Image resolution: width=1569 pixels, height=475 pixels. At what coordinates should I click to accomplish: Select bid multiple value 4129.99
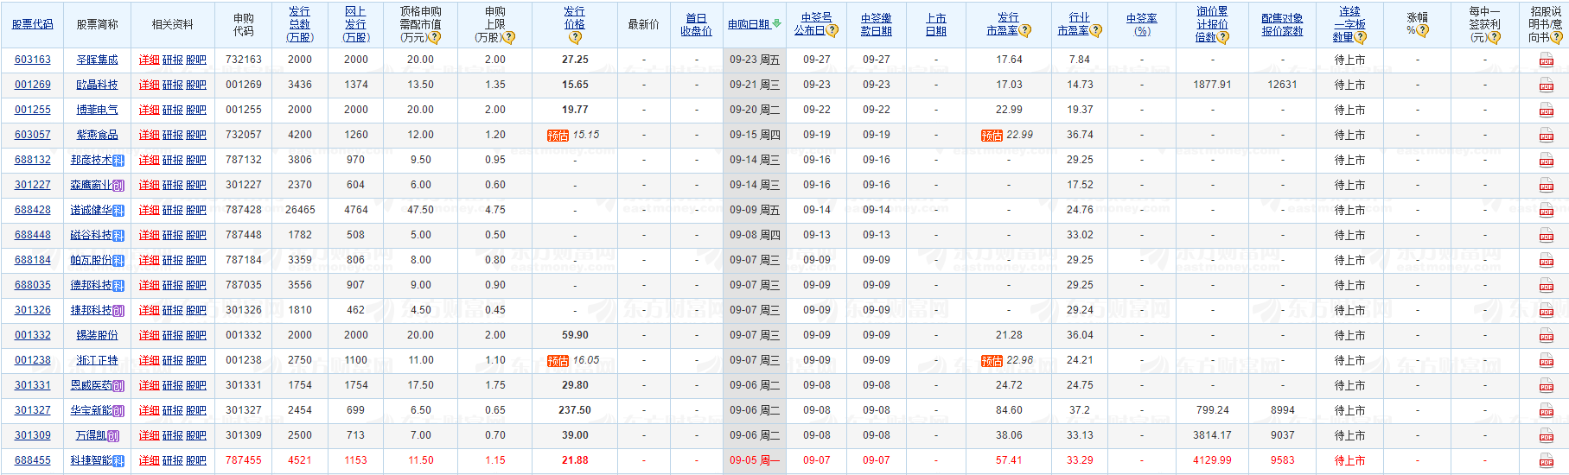[1212, 460]
